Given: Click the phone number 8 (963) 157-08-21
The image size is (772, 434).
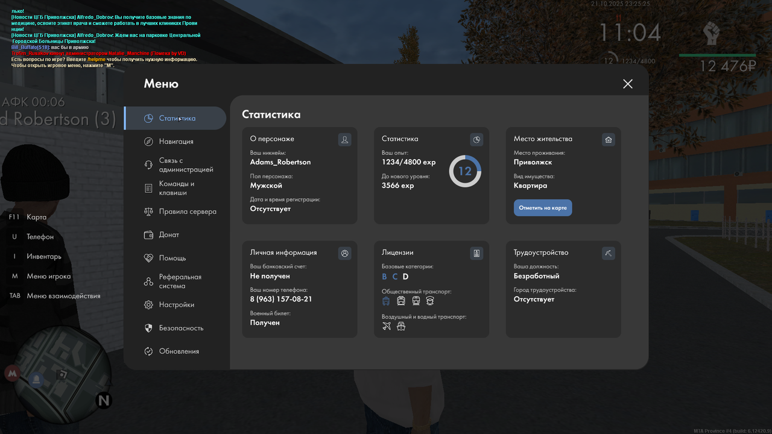Looking at the screenshot, I should pyautogui.click(x=281, y=299).
